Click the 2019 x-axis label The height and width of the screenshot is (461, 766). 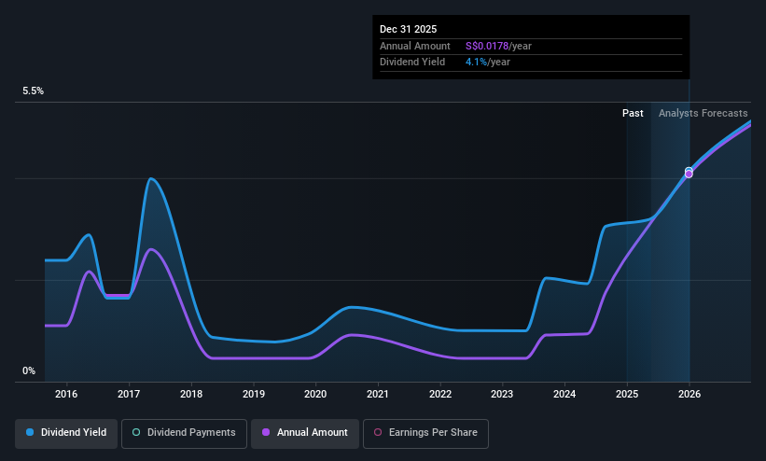pyautogui.click(x=254, y=394)
